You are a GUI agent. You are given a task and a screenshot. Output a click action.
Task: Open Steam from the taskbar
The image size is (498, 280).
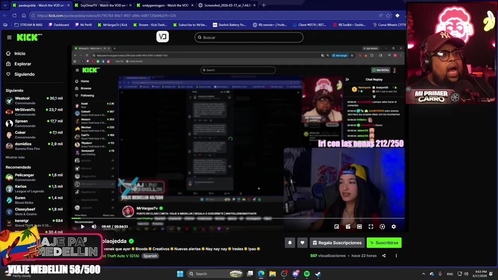tap(318, 274)
